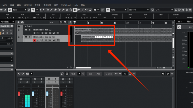Viewport: 193px width, 108px height.
Task: Toggle record enable on track 2
Action: point(34,40)
